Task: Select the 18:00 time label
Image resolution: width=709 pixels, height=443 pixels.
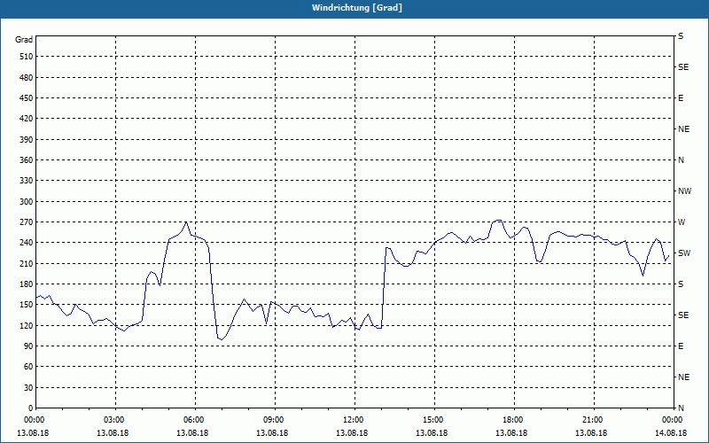Action: click(x=514, y=420)
